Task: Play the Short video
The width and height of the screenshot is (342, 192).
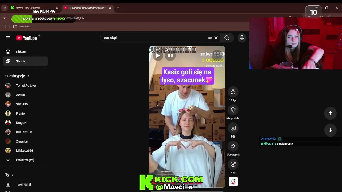Action: (x=158, y=55)
